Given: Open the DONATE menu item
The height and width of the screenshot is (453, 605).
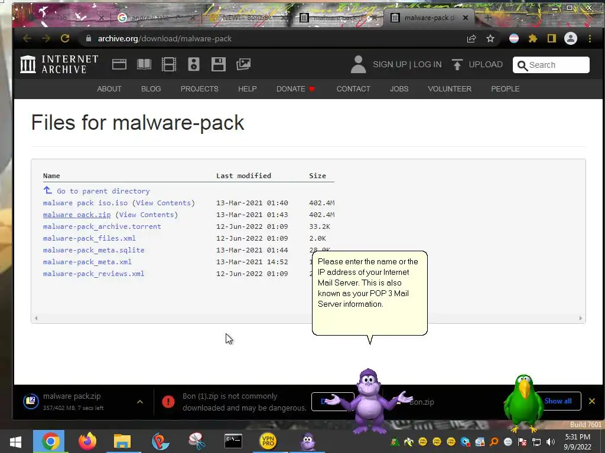Looking at the screenshot, I should pyautogui.click(x=295, y=88).
